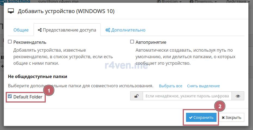This screenshot has width=253, height=130.
Task: Expand the Помощь dropdown menu
Action: click(x=203, y=1)
